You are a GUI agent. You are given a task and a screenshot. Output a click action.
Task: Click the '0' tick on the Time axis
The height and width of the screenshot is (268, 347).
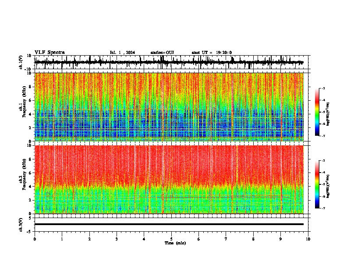(x=35, y=239)
